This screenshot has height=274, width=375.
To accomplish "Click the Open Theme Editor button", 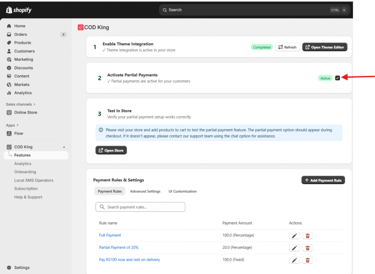I will (x=324, y=47).
